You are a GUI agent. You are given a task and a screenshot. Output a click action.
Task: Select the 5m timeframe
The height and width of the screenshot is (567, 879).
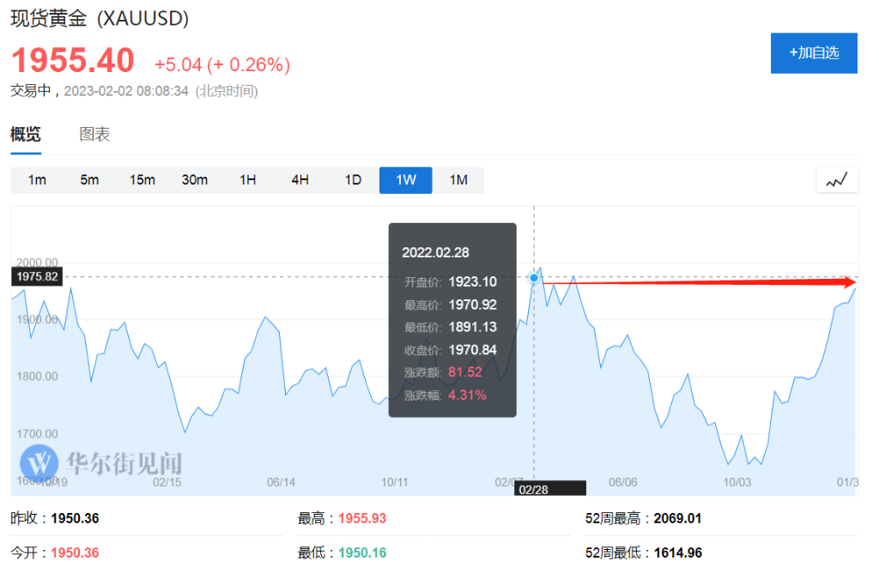[89, 180]
